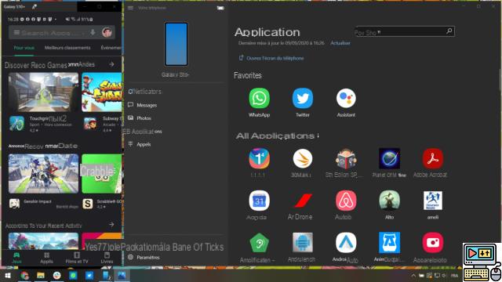Open the calendar app showing 31

coord(259,201)
